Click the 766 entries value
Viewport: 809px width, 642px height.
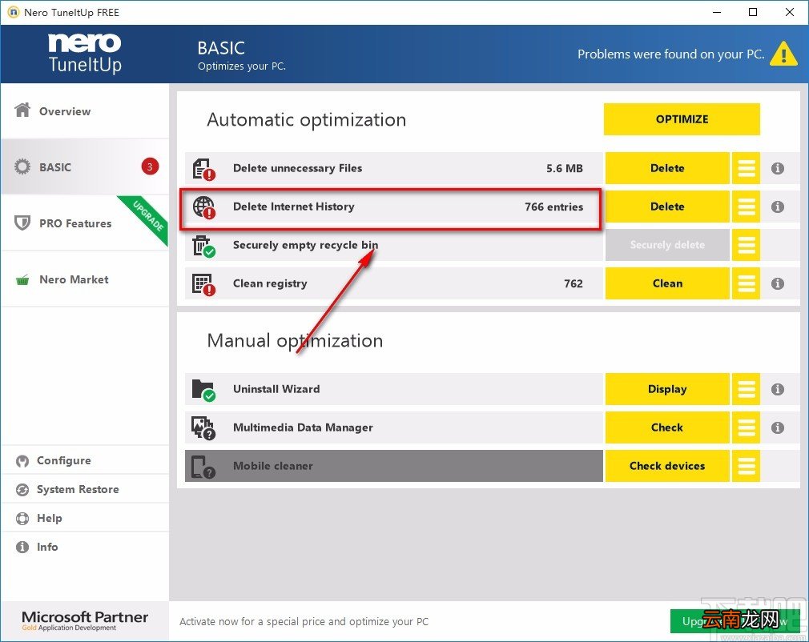(x=553, y=207)
